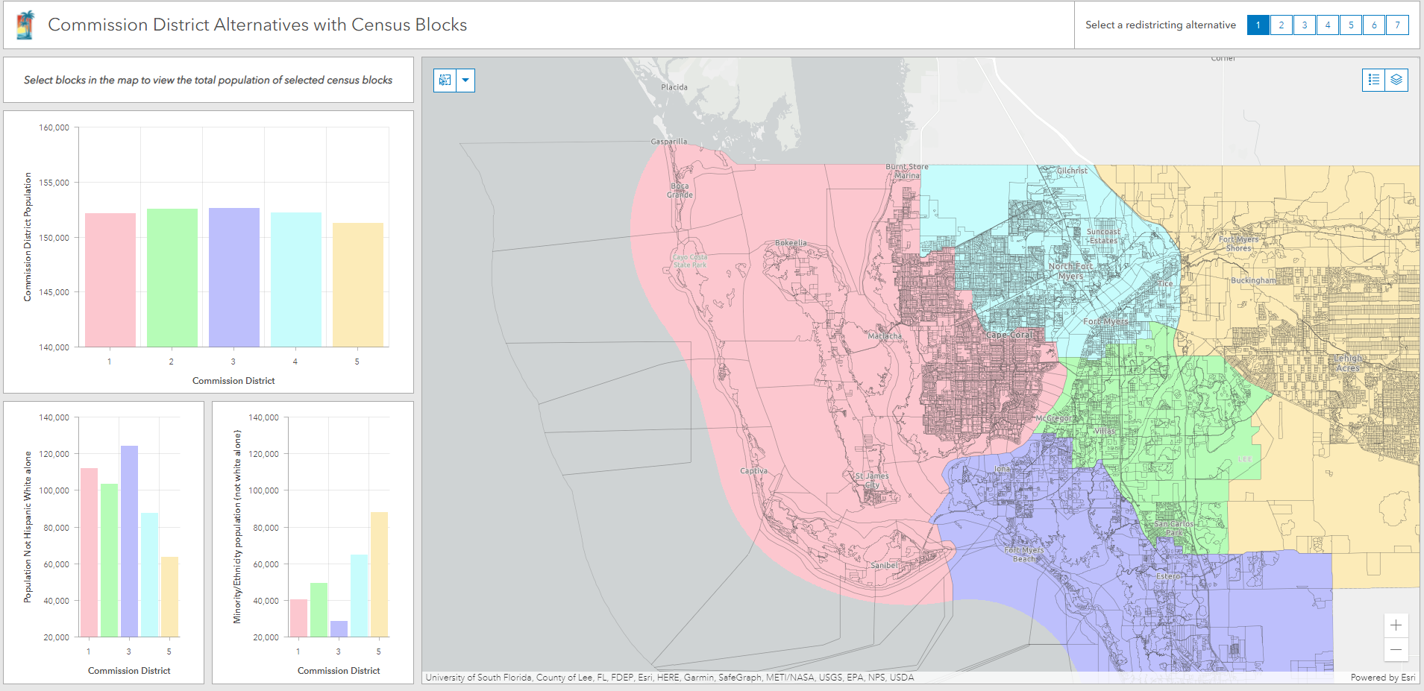Viewport: 1424px width, 691px height.
Task: Select redistricting alternative 2
Action: coord(1281,25)
